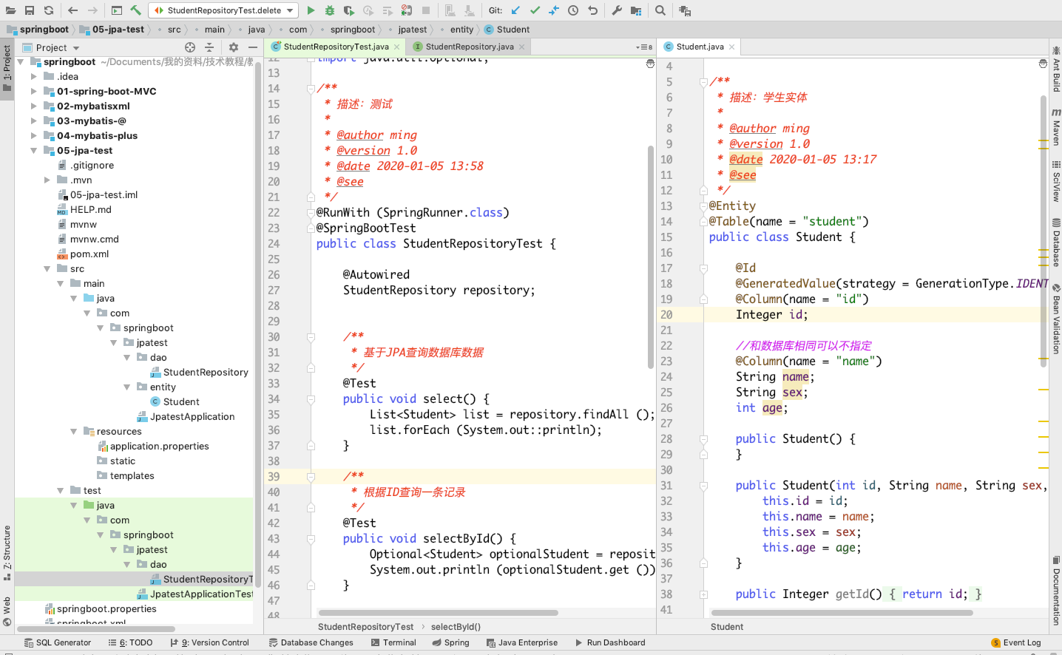
Task: Open Database Changes tool window
Action: (x=311, y=642)
